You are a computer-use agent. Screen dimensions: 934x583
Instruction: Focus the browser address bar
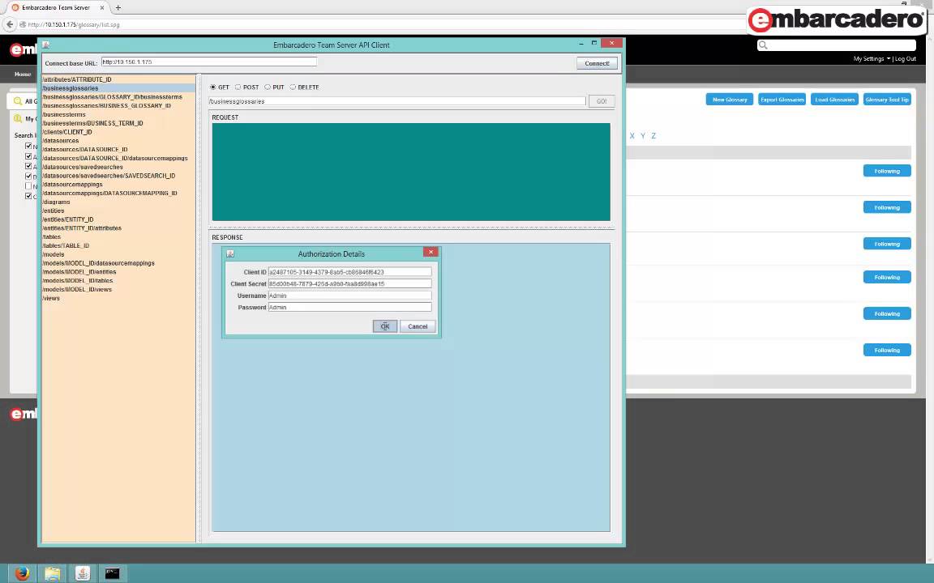(381, 24)
